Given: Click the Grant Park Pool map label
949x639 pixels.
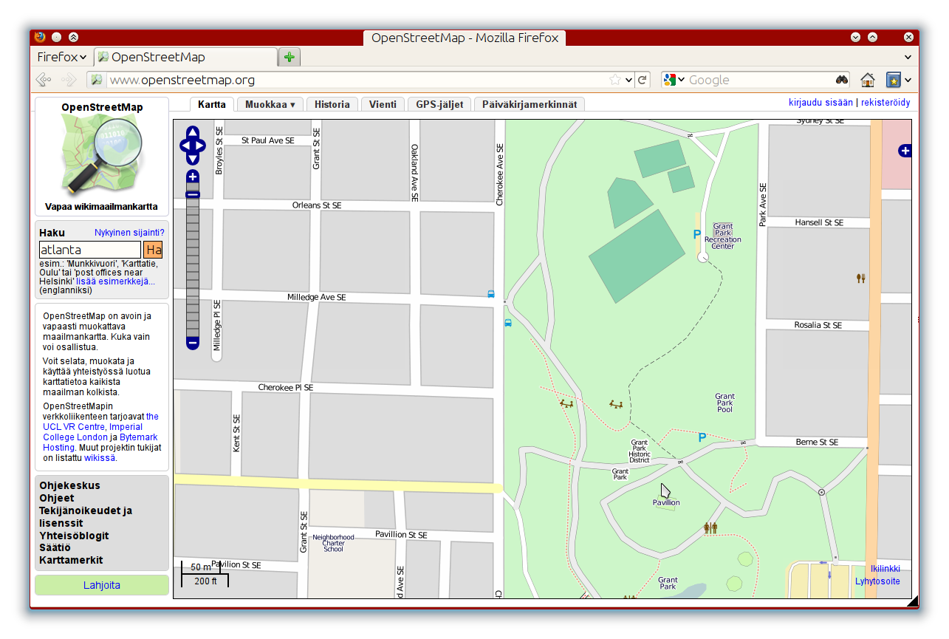Looking at the screenshot, I should click(725, 403).
